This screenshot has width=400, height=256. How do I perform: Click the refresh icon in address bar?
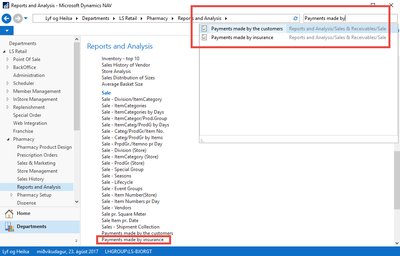coord(296,18)
